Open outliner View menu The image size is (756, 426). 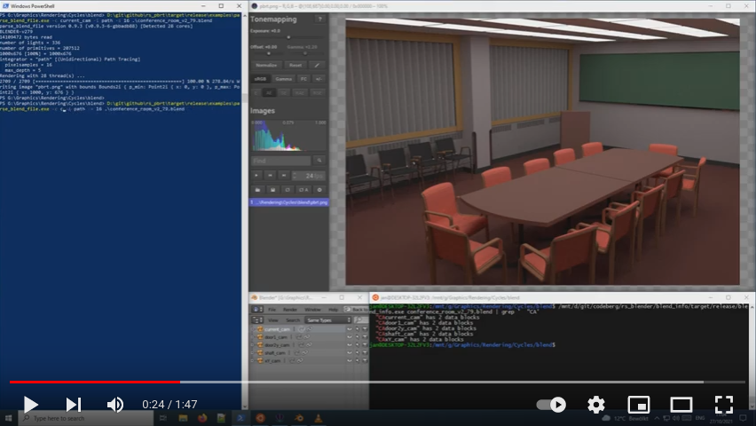273,319
